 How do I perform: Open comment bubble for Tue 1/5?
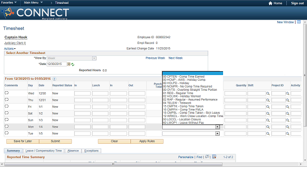(x=7, y=133)
